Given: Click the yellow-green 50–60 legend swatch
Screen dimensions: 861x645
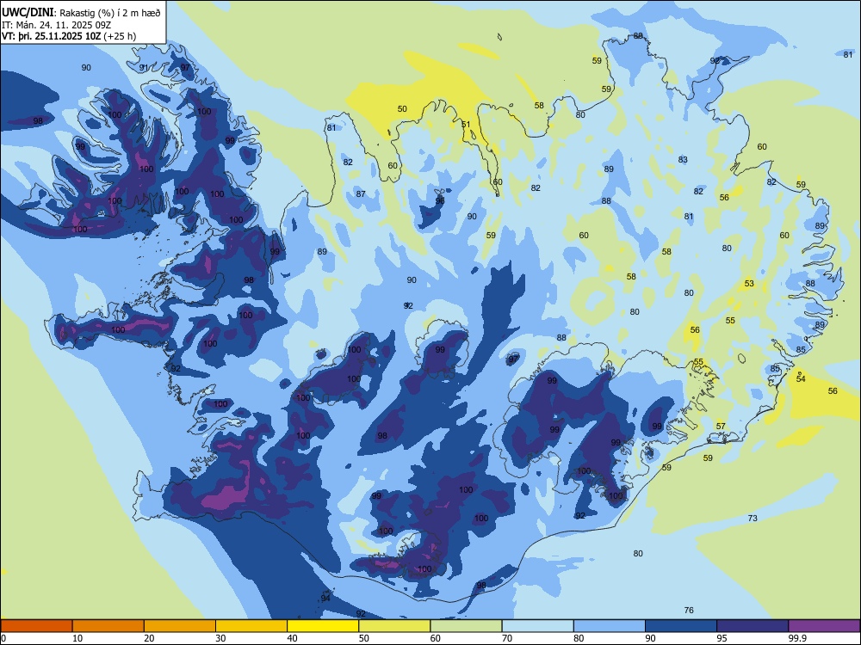Looking at the screenshot, I should tap(394, 626).
